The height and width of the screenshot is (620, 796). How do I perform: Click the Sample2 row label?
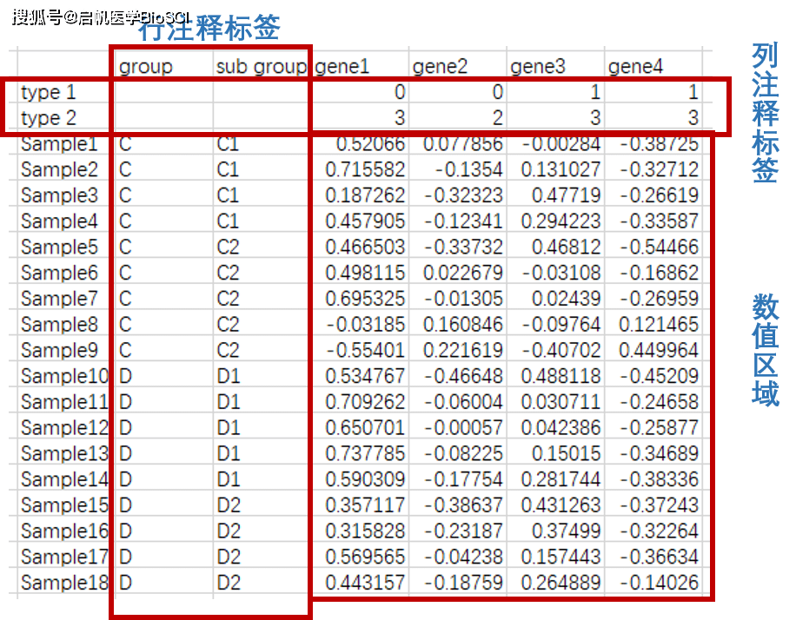(x=59, y=169)
